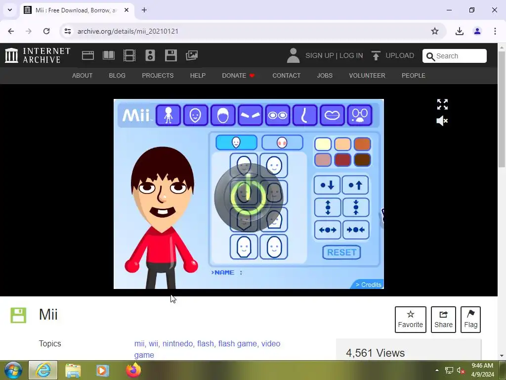Open the CONTACT menu item
This screenshot has height=380, width=506.
[x=286, y=76]
